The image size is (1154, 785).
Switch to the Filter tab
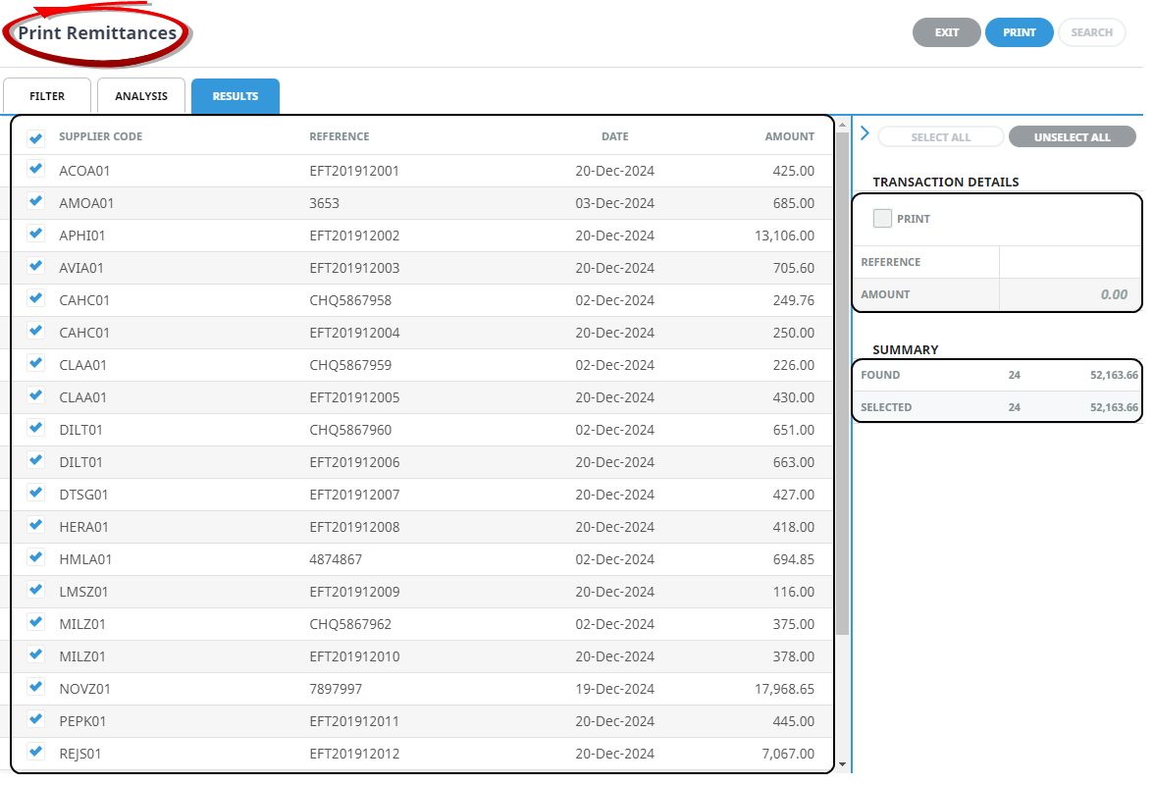pyautogui.click(x=47, y=96)
